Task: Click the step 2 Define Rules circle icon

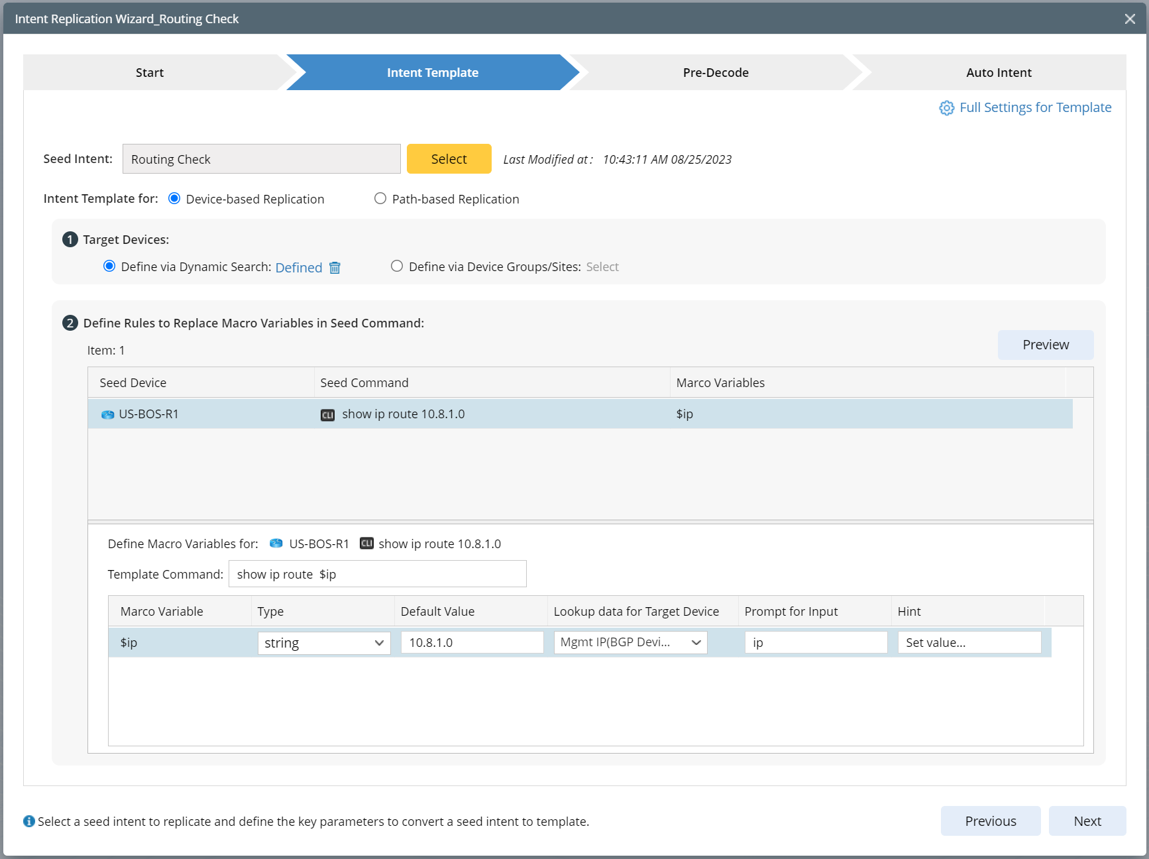Action: point(70,323)
